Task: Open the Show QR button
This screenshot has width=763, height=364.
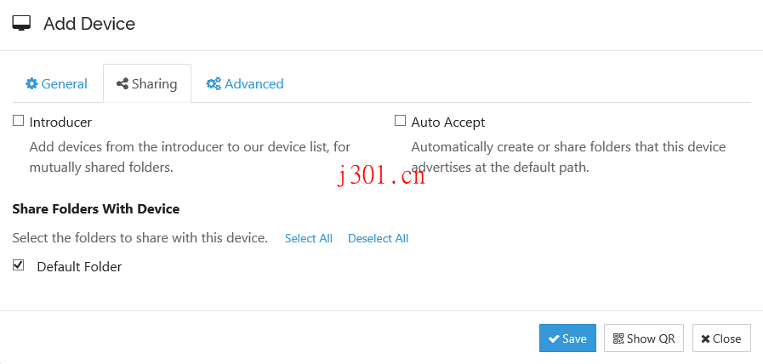Action: pyautogui.click(x=644, y=338)
